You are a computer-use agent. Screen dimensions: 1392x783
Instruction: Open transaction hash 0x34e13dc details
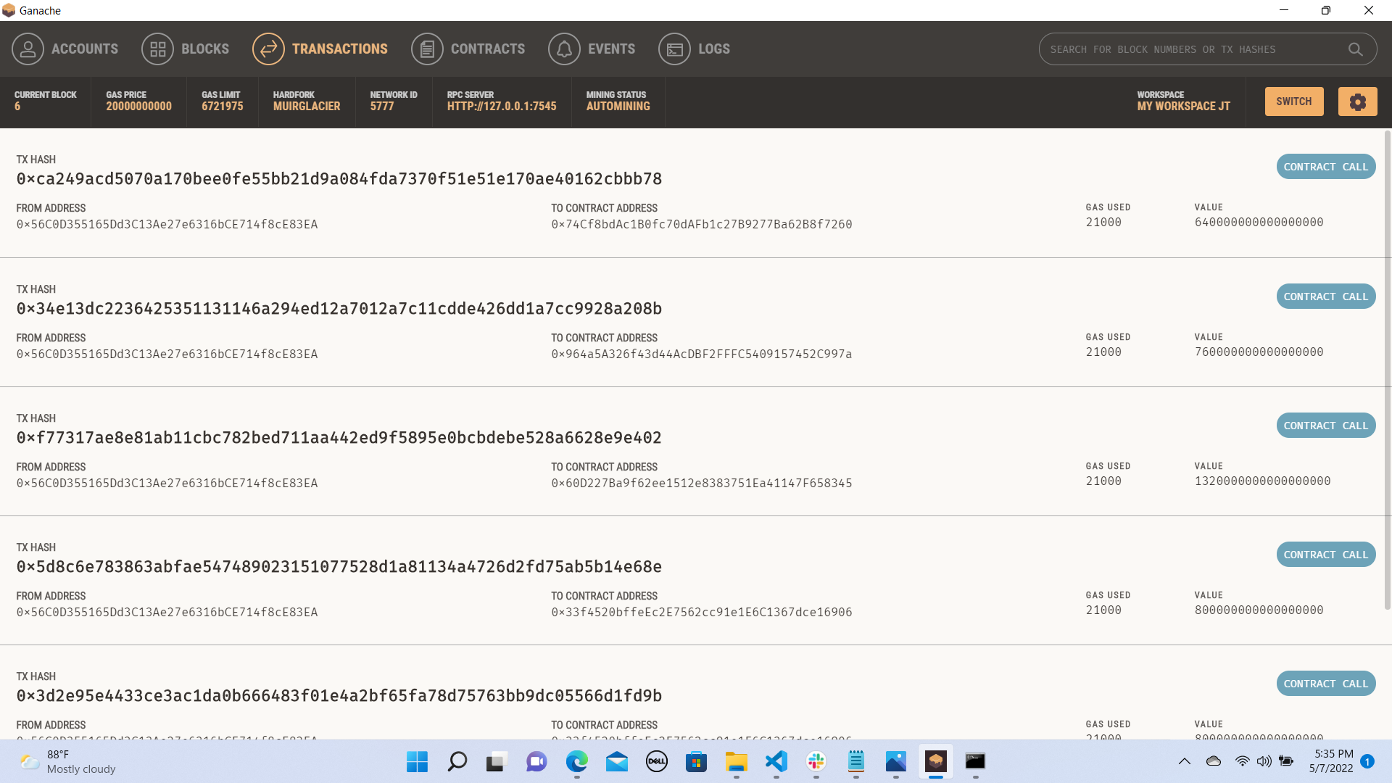tap(339, 308)
